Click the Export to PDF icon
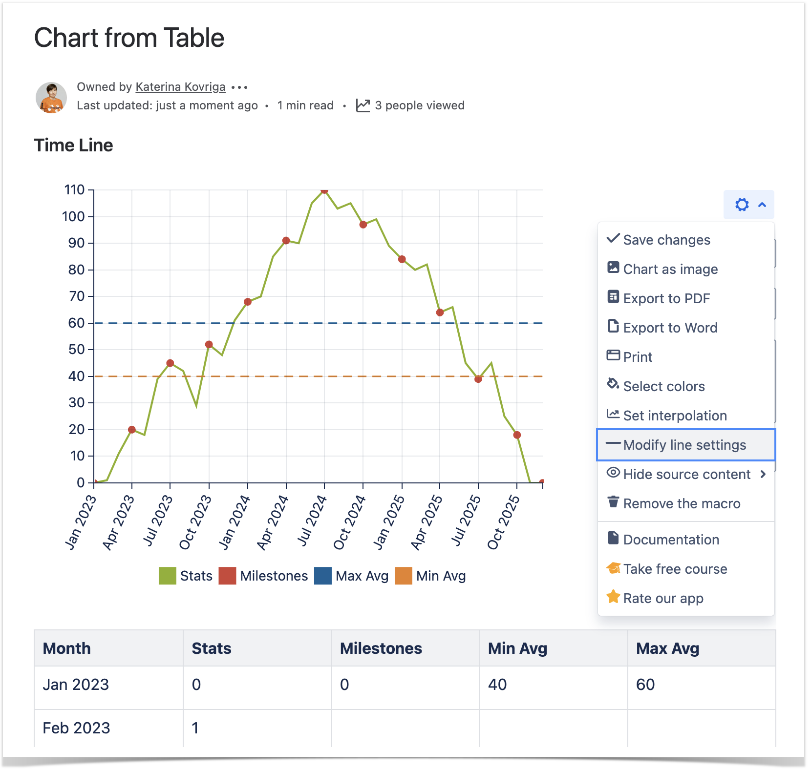 pyautogui.click(x=613, y=297)
